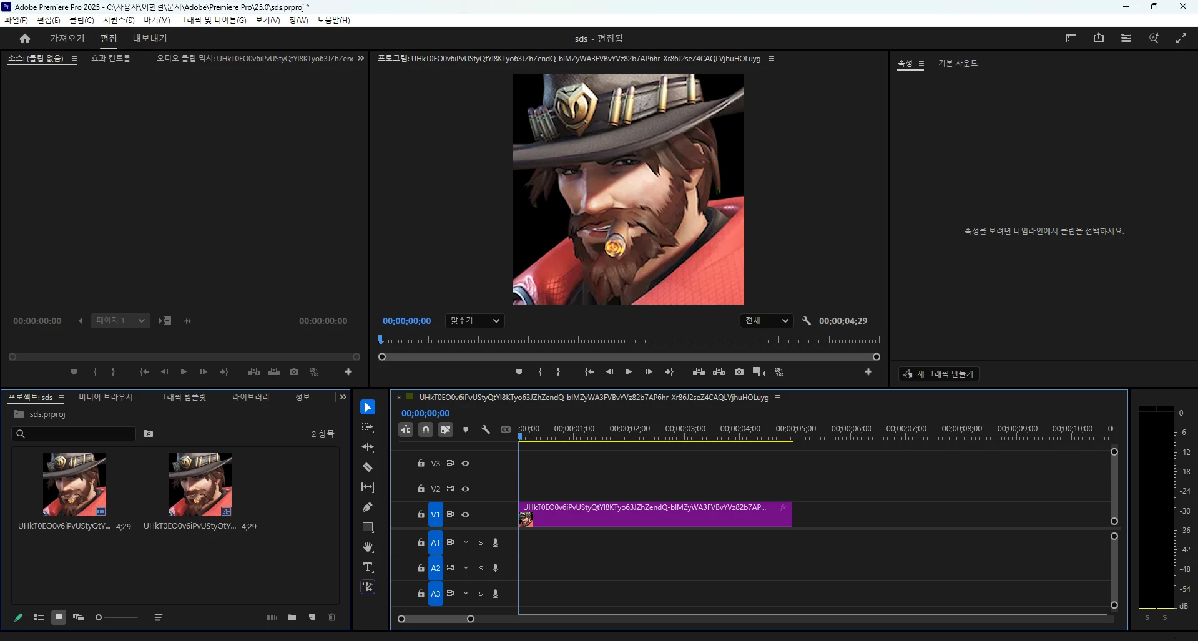Click the blue Program timecode 00;00;00;00

tap(407, 321)
